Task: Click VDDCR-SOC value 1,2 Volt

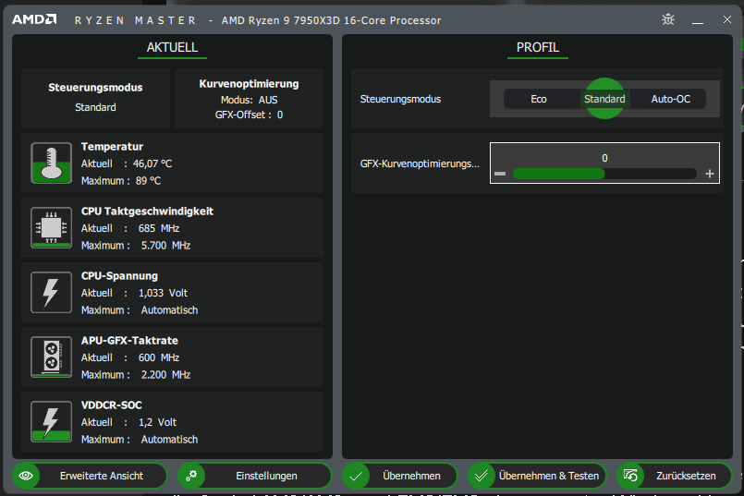Action: 157,422
